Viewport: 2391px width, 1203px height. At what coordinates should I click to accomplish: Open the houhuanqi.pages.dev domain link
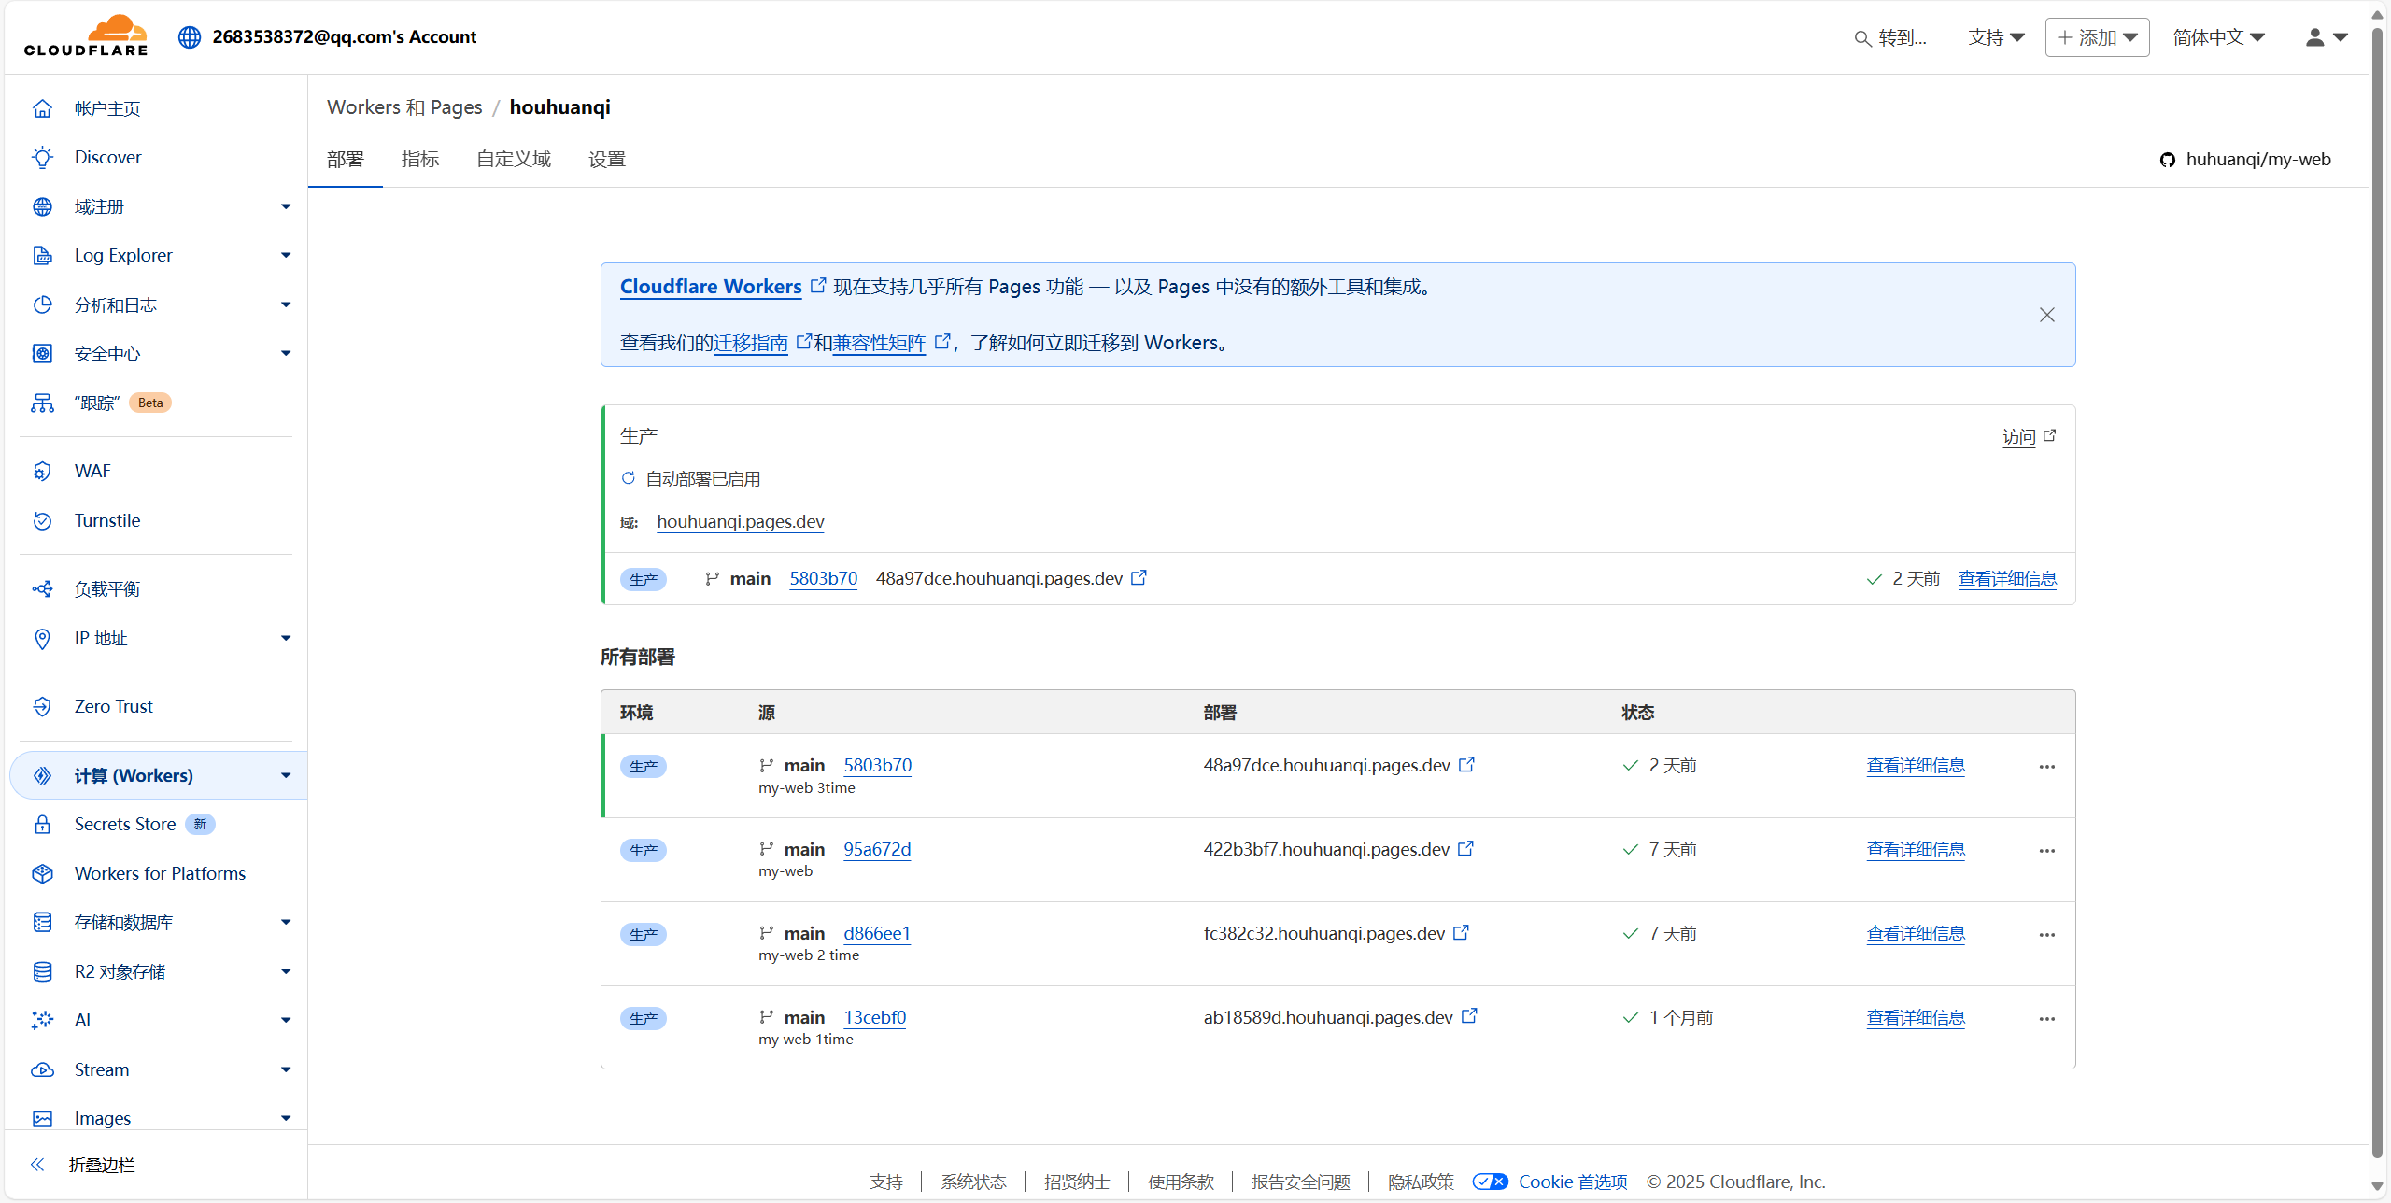pyautogui.click(x=740, y=522)
